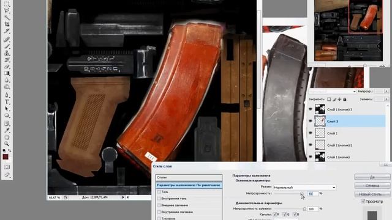The height and width of the screenshot is (220, 392).
Task: Click fill opacity value field showing 100
Action: (313, 209)
